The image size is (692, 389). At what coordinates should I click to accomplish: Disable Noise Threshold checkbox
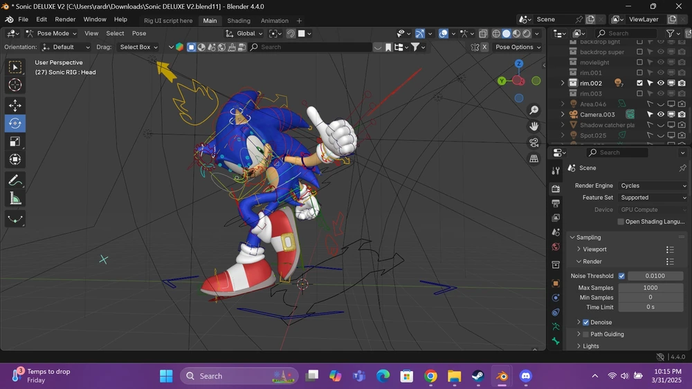tap(621, 276)
